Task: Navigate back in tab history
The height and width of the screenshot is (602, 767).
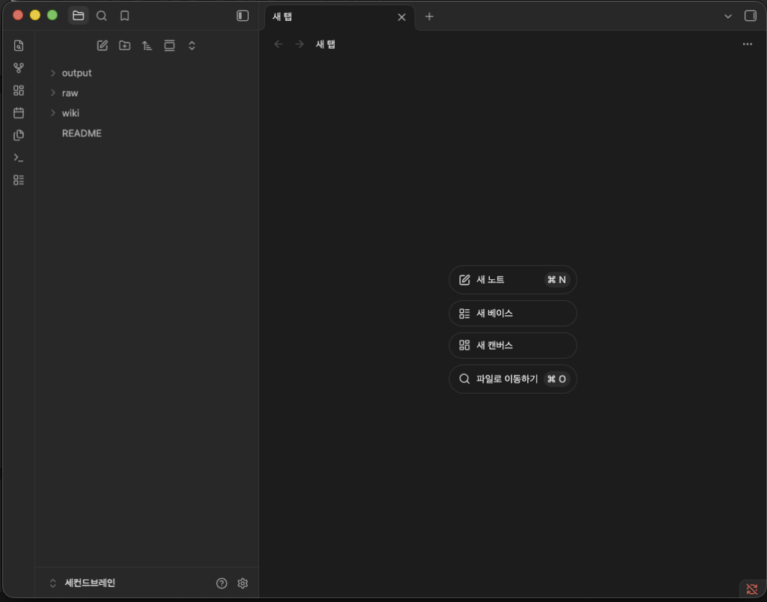Action: [x=279, y=44]
